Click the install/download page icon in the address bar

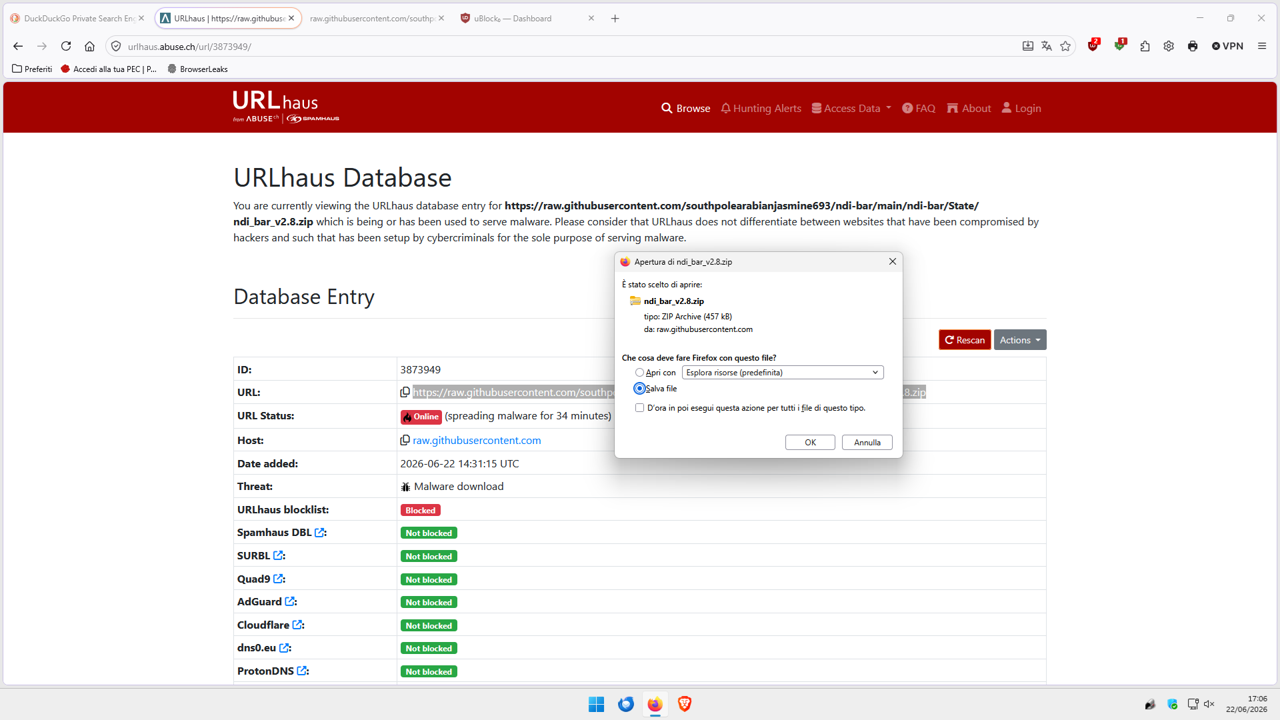coord(1028,46)
